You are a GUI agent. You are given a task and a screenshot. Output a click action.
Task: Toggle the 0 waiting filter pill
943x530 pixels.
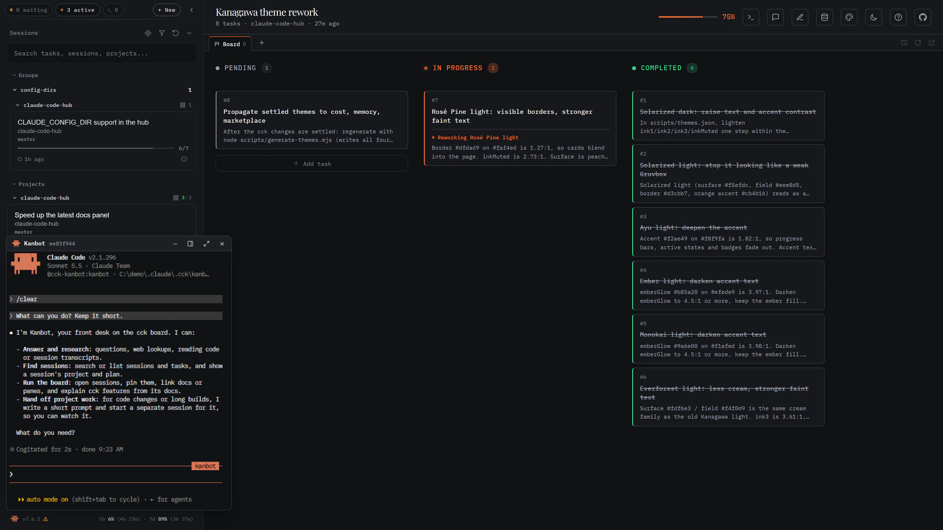pyautogui.click(x=28, y=10)
